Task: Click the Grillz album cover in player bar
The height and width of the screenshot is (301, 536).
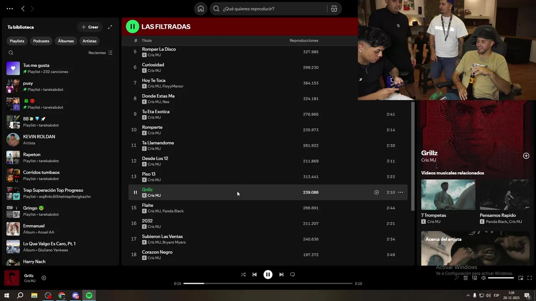Action: coord(12,278)
